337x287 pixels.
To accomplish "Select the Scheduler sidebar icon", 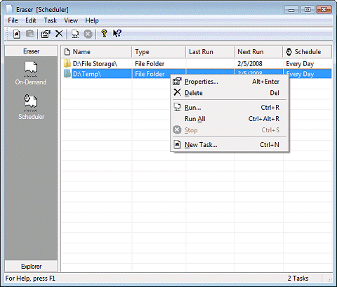I will (31, 107).
